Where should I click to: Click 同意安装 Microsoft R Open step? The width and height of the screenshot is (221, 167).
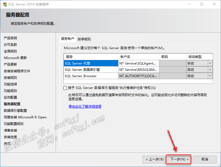25,117
